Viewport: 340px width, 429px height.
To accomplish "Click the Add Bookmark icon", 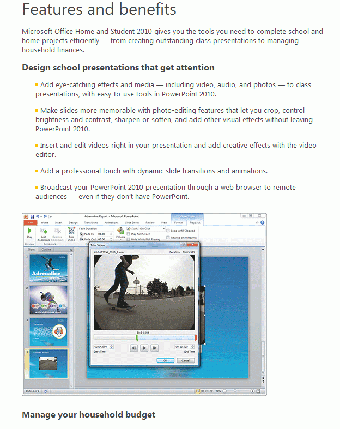I will (44, 231).
